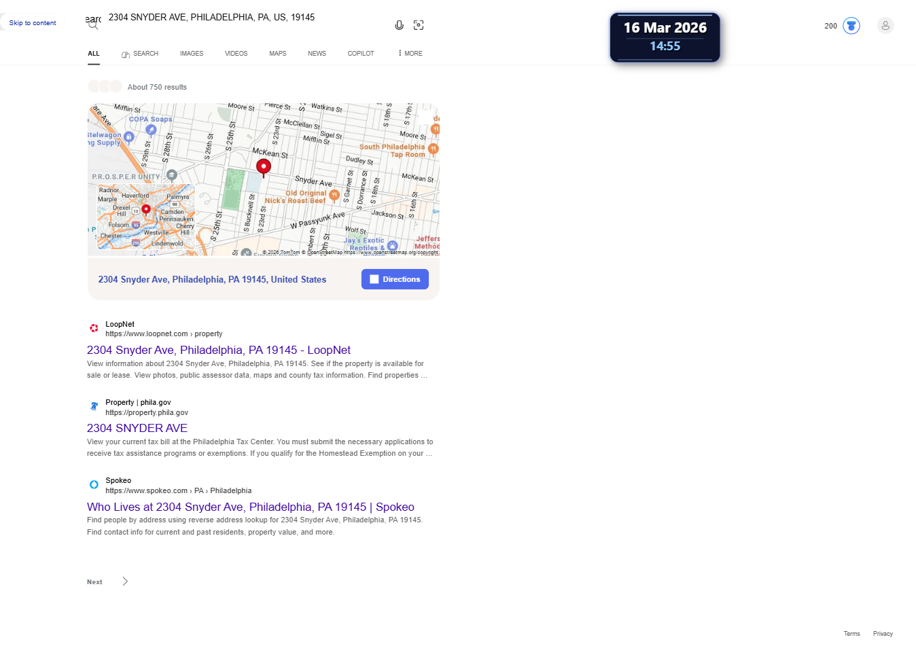The height and width of the screenshot is (646, 916).
Task: Expand the MORE menu
Action: click(410, 54)
